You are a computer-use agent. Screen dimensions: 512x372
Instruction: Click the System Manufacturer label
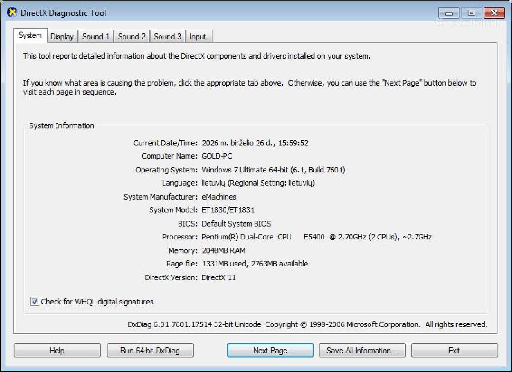click(161, 197)
